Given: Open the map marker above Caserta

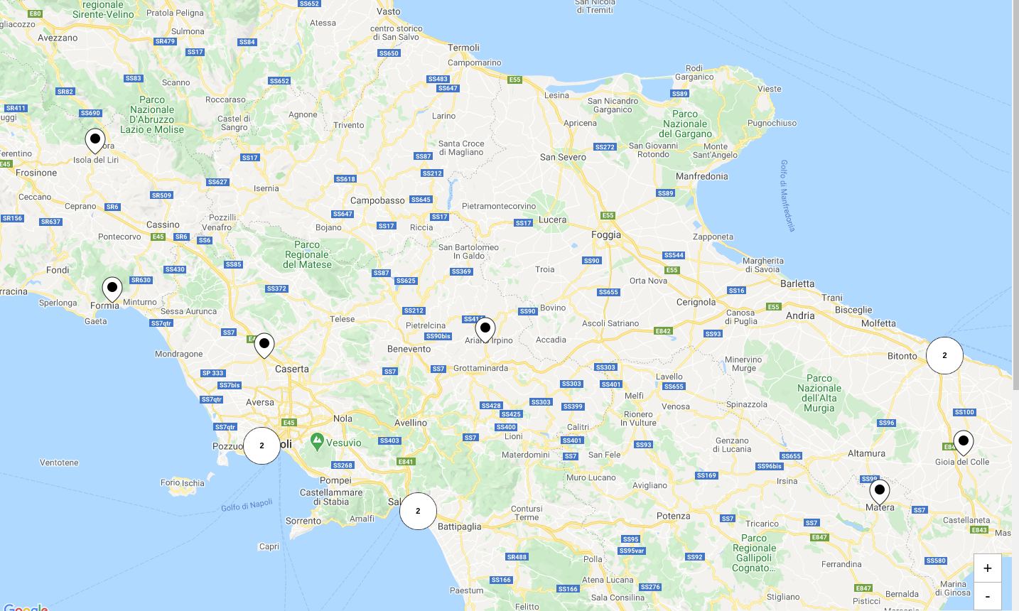Looking at the screenshot, I should (x=264, y=345).
